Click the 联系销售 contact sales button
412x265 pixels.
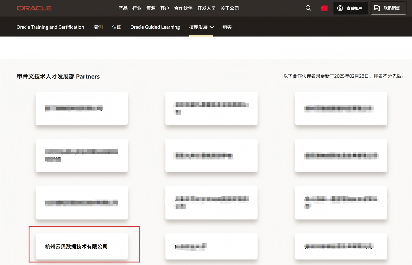(x=388, y=8)
